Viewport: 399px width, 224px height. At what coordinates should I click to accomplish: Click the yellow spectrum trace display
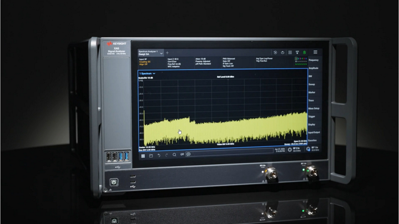tap(225, 128)
